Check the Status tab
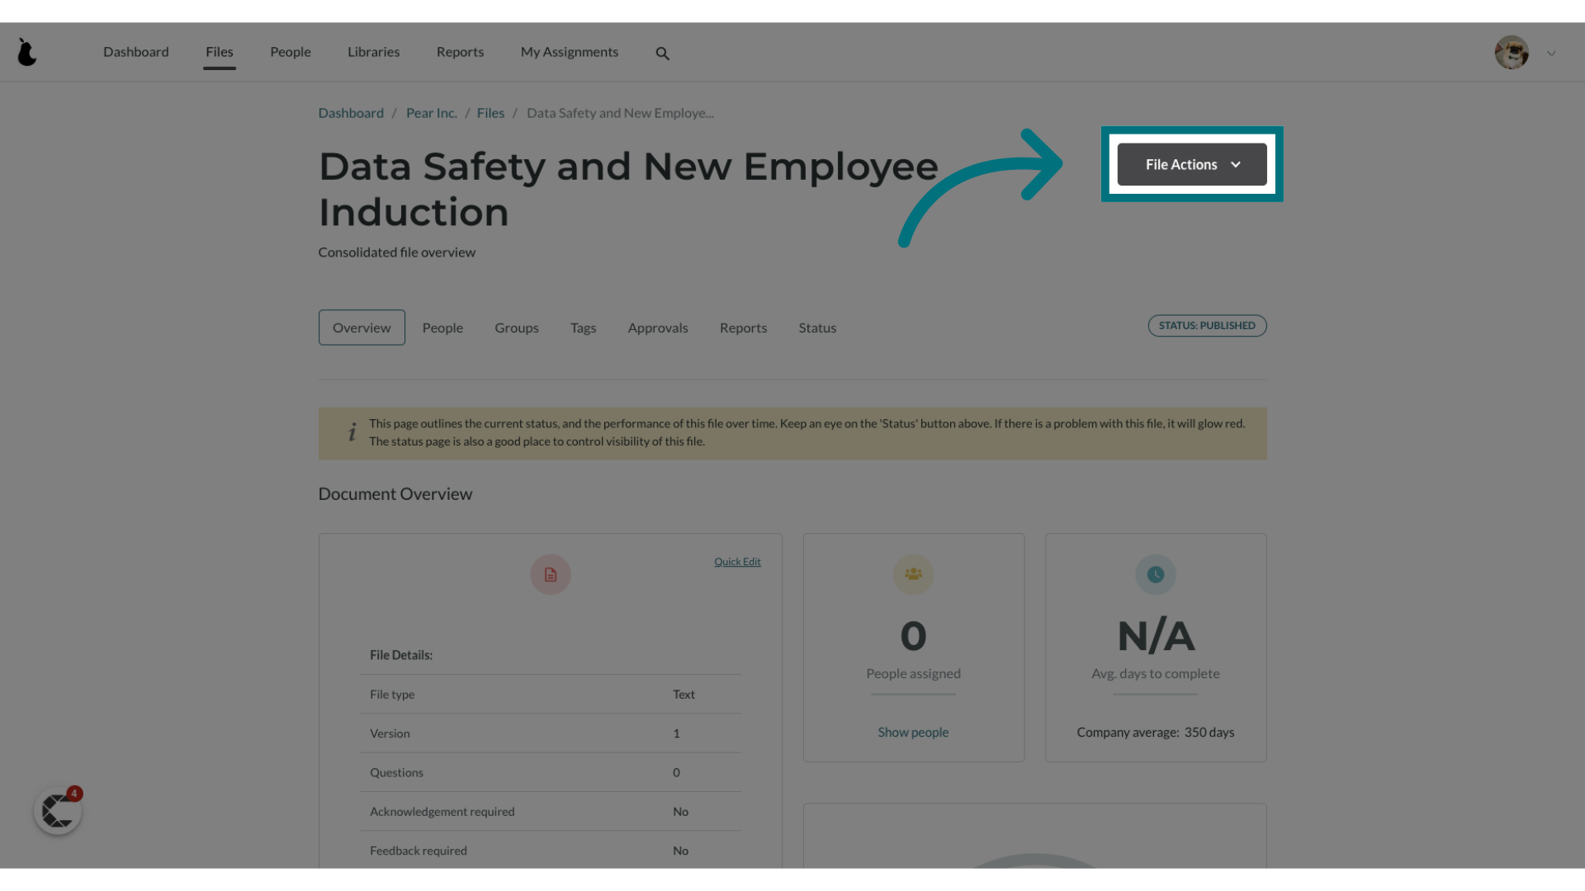This screenshot has width=1585, height=891. (817, 327)
